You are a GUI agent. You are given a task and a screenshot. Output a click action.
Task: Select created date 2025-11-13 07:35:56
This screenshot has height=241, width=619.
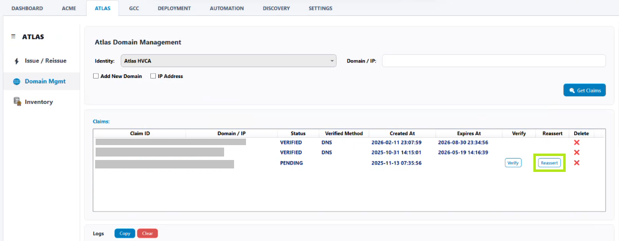[396, 163]
